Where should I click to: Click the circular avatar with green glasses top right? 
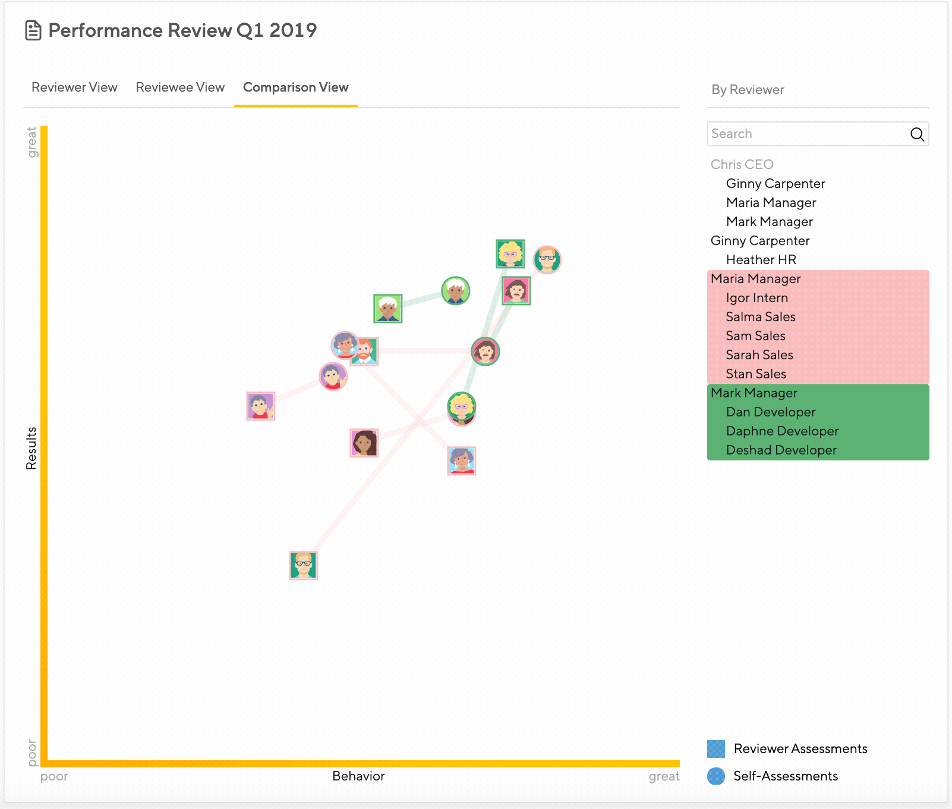click(x=548, y=259)
